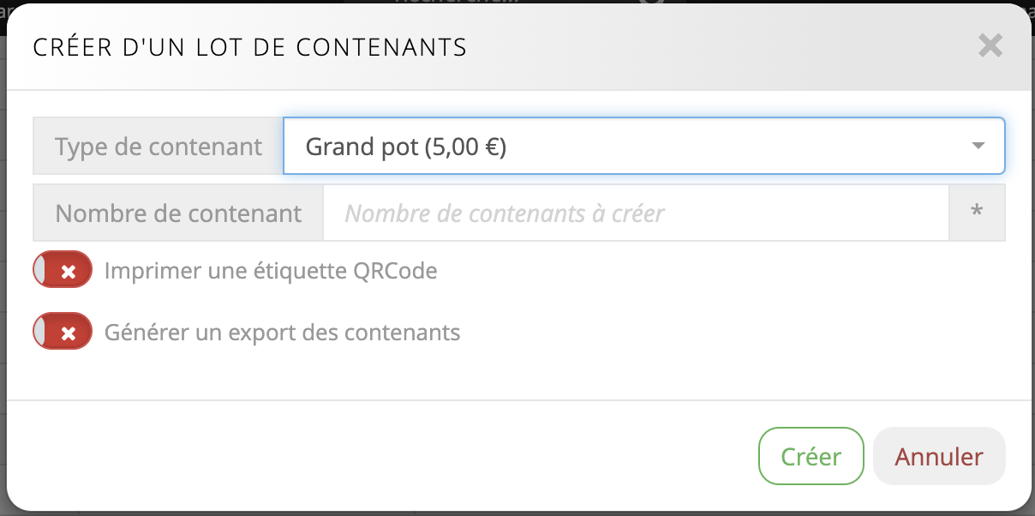Click the white x icon in export switch
The image size is (1035, 516).
pos(70,333)
